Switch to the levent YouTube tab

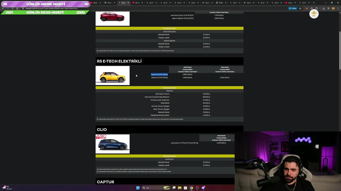pyautogui.click(x=290, y=3)
